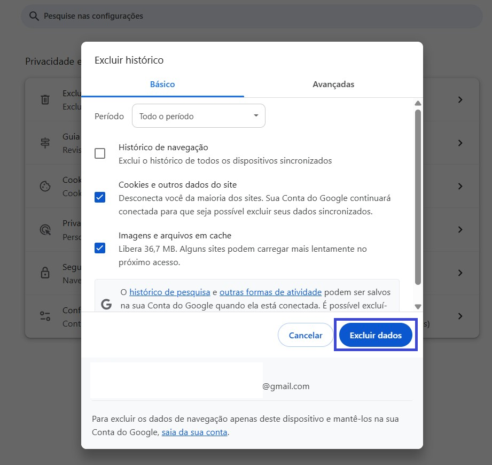Expand the security row chevron arrow
This screenshot has height=465, width=492.
tap(460, 273)
